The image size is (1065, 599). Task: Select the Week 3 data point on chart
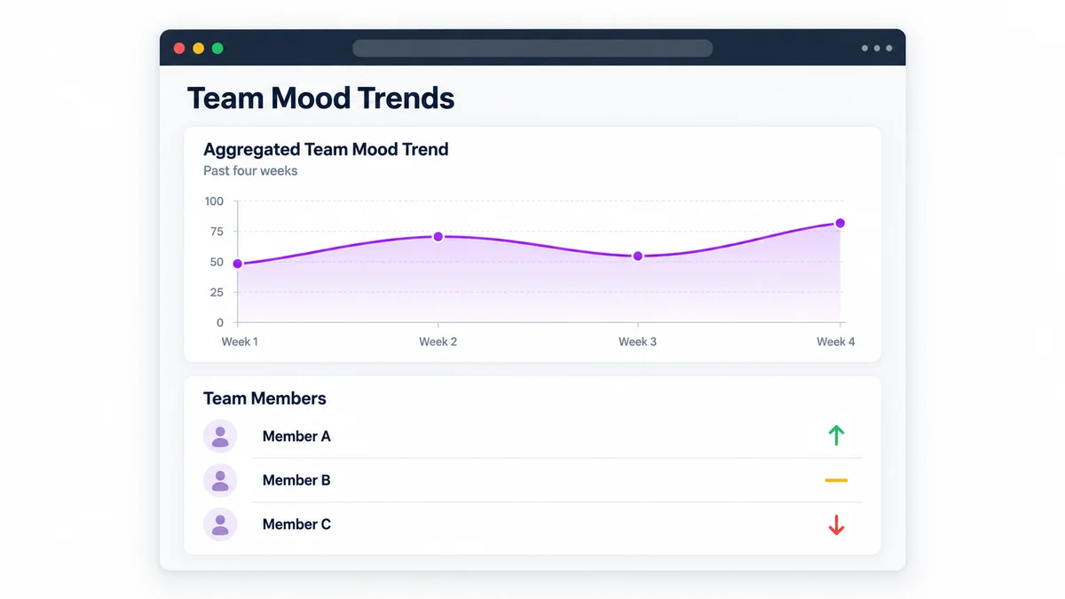coord(637,256)
